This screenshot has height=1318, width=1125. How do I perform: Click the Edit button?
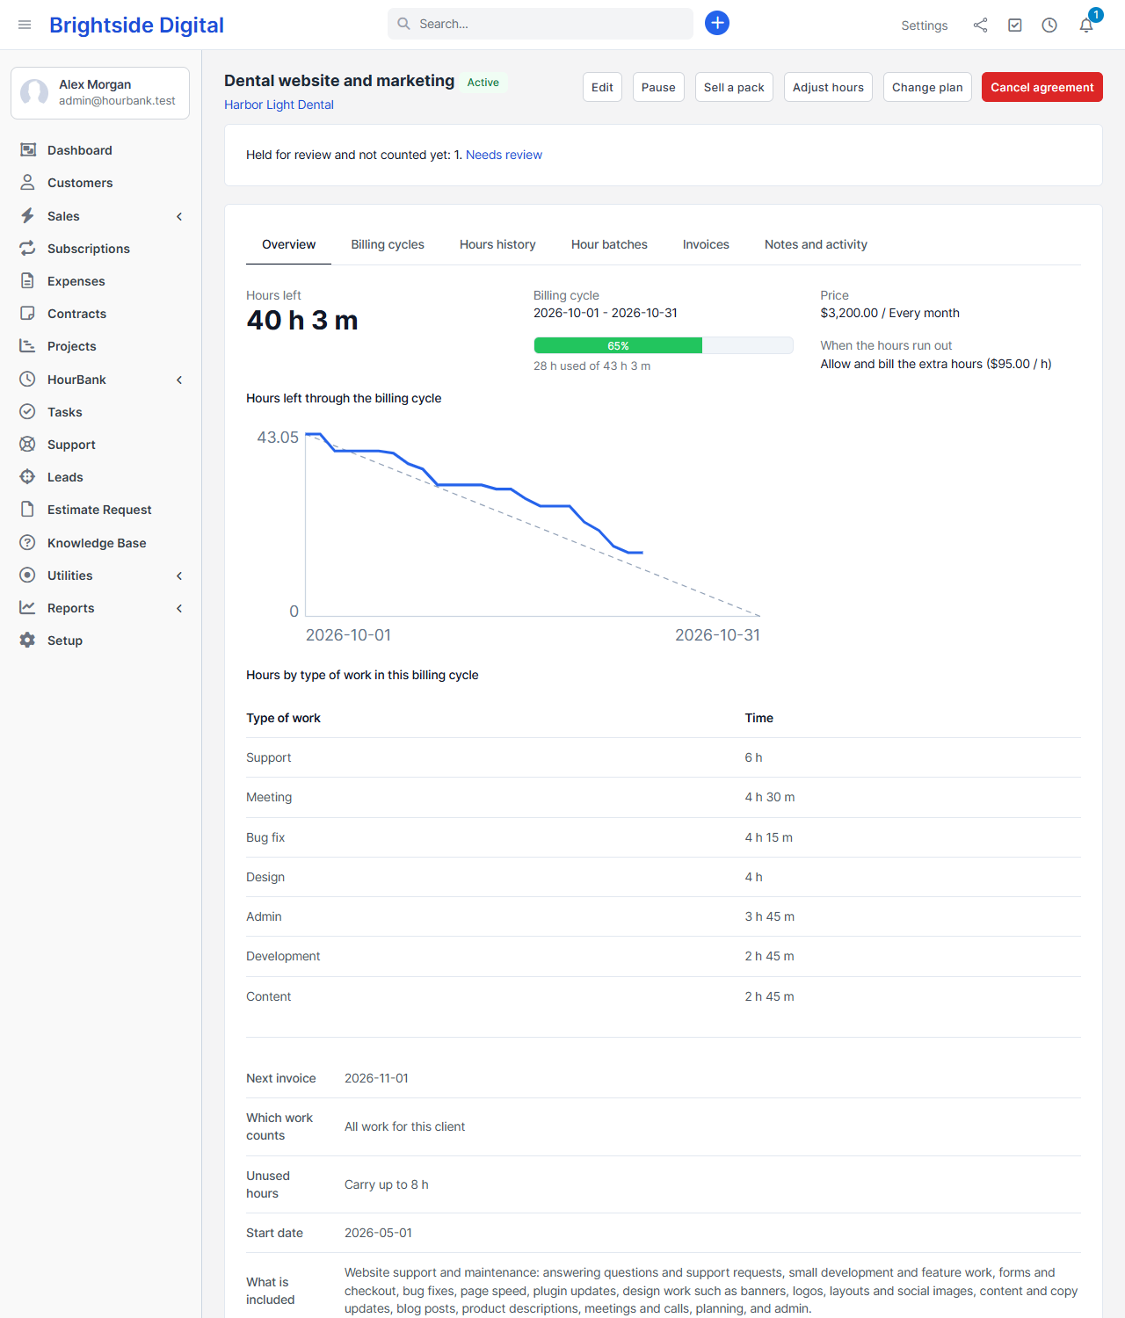[x=602, y=87]
